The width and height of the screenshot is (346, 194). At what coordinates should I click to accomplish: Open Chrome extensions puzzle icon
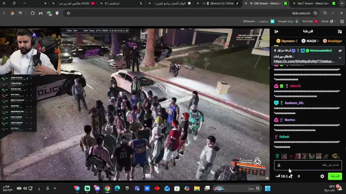coord(33,13)
